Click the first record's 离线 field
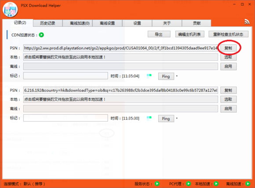The width and height of the screenshot is (255, 188). (x=120, y=66)
